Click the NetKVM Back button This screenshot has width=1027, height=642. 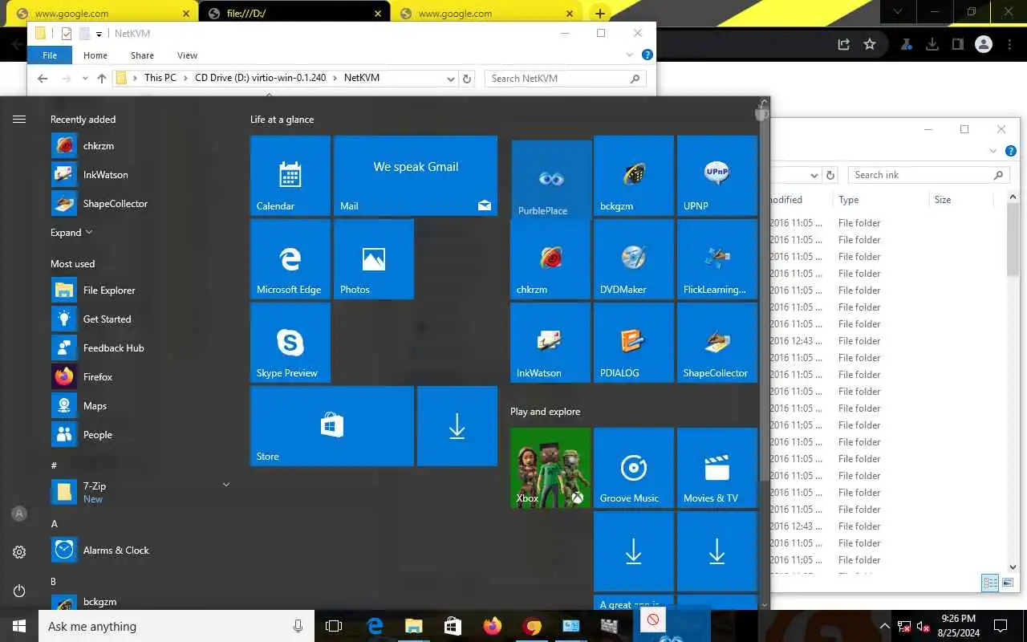click(x=43, y=79)
